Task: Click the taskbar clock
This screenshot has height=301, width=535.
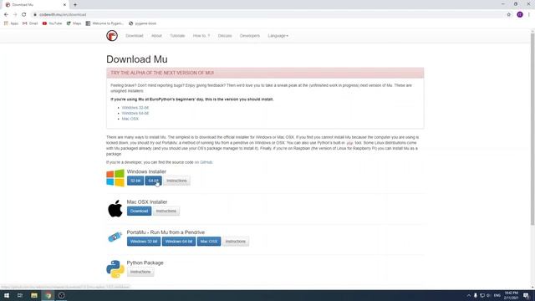Action: (511, 295)
